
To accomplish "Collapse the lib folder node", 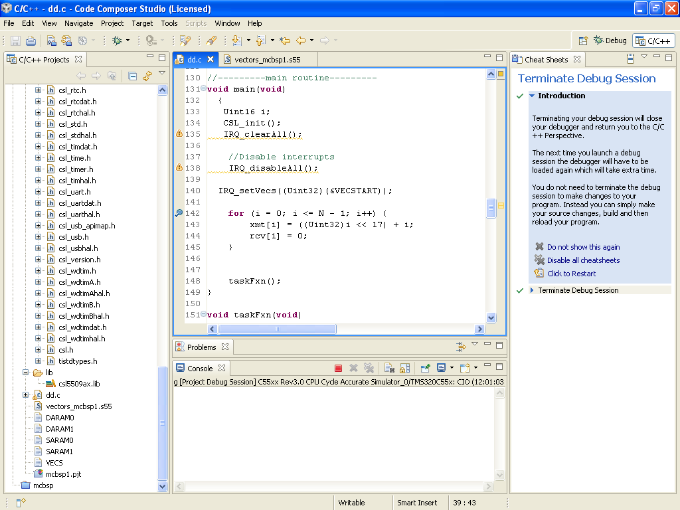I will pyautogui.click(x=26, y=373).
